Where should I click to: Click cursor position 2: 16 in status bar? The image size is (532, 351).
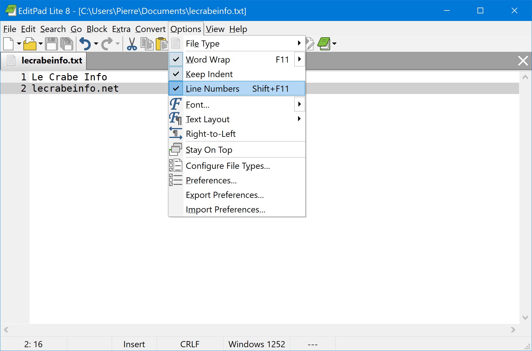click(x=34, y=344)
